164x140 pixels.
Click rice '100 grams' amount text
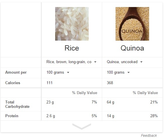[x=55, y=72]
